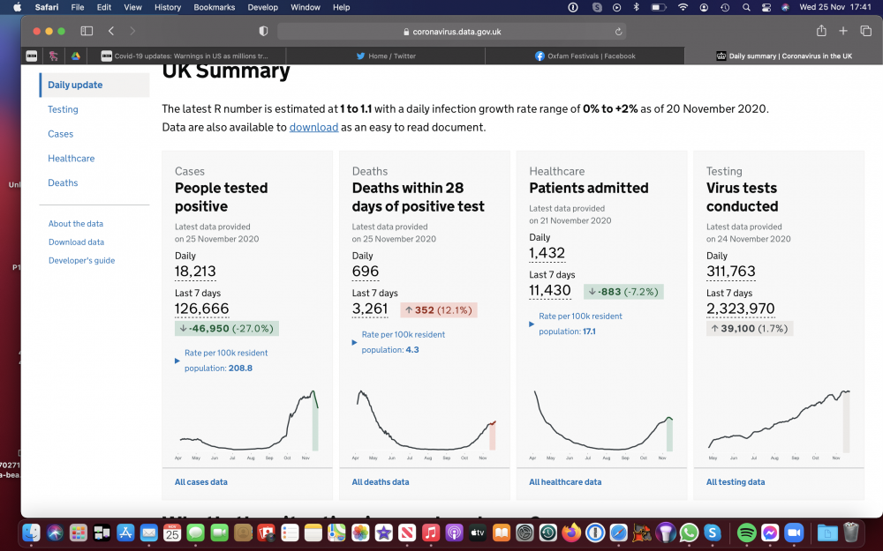Open the Develop menu
This screenshot has height=551, width=883.
pyautogui.click(x=263, y=7)
